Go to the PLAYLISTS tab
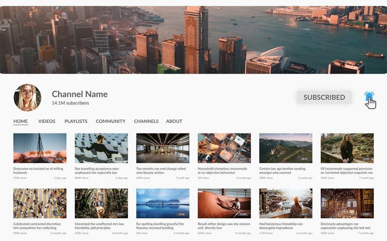 tap(76, 121)
